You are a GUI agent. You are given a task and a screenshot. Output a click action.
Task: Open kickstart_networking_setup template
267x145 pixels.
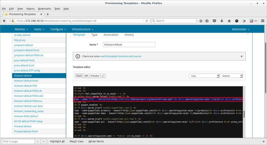(29, 111)
